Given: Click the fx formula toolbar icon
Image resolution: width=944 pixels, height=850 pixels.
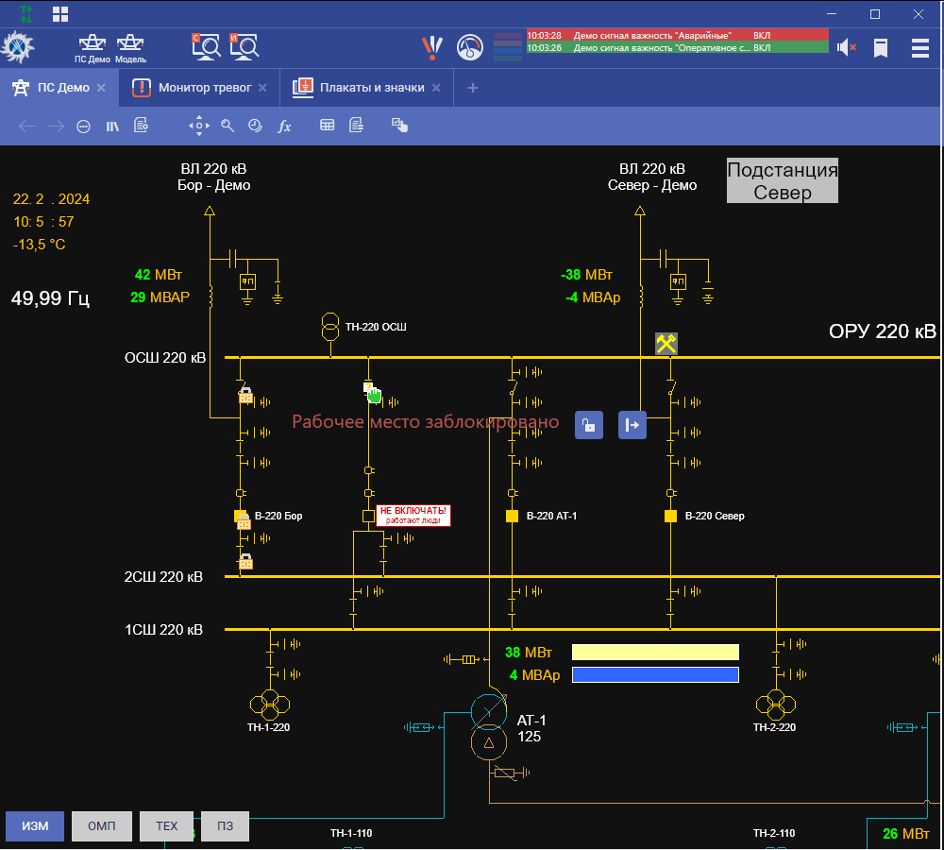Looking at the screenshot, I should [x=284, y=126].
